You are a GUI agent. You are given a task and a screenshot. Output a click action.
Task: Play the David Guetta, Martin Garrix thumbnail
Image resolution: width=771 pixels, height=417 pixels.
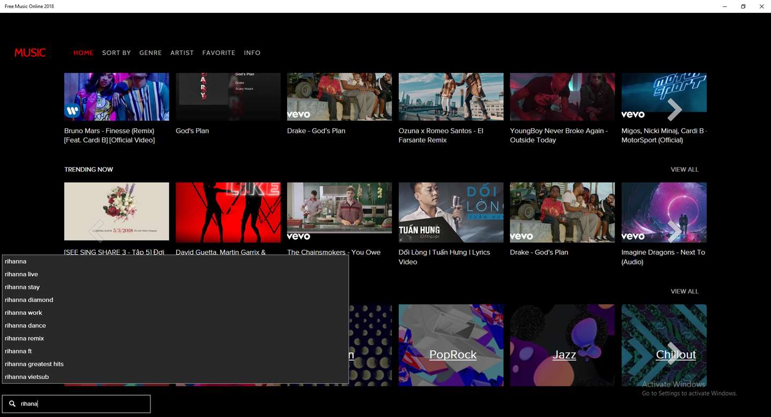[x=228, y=213]
